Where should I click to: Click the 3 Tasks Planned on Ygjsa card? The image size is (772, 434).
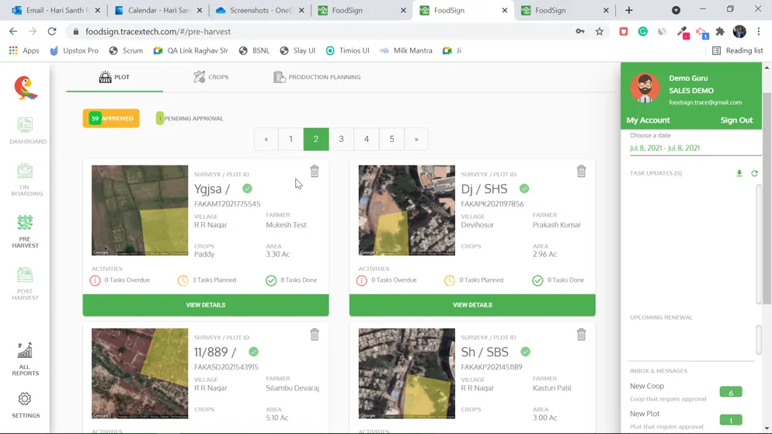point(207,280)
